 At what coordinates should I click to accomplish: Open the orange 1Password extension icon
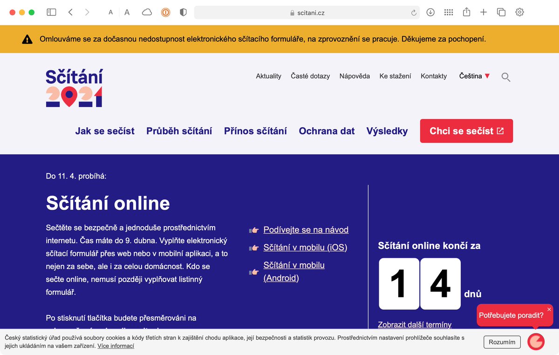point(165,13)
